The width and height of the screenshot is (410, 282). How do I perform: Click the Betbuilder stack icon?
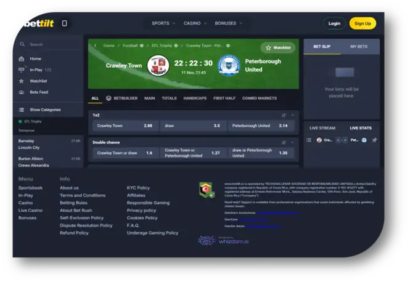(109, 98)
